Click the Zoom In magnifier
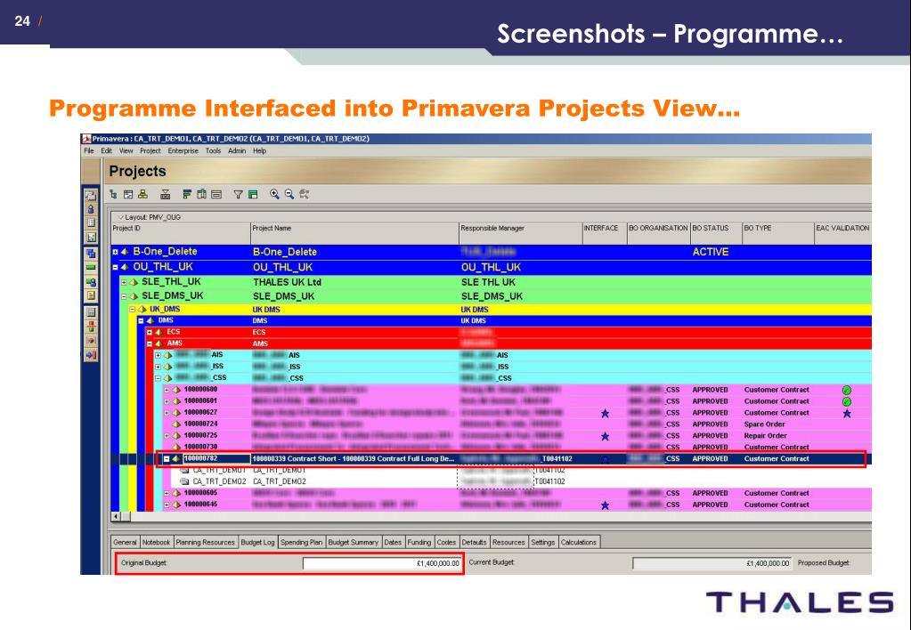Viewport: 911px width, 630px height. click(x=274, y=195)
